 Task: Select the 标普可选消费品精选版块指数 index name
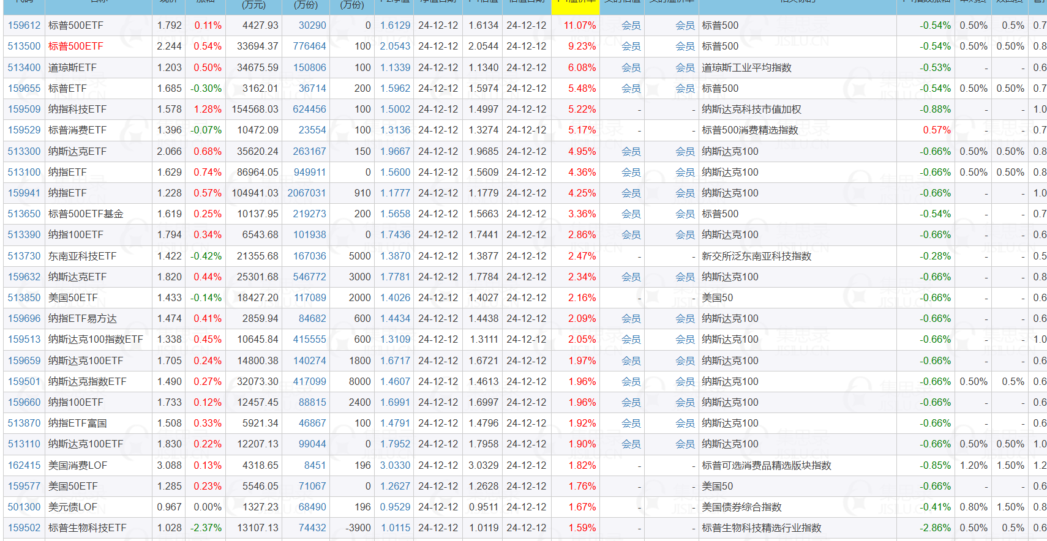767,465
